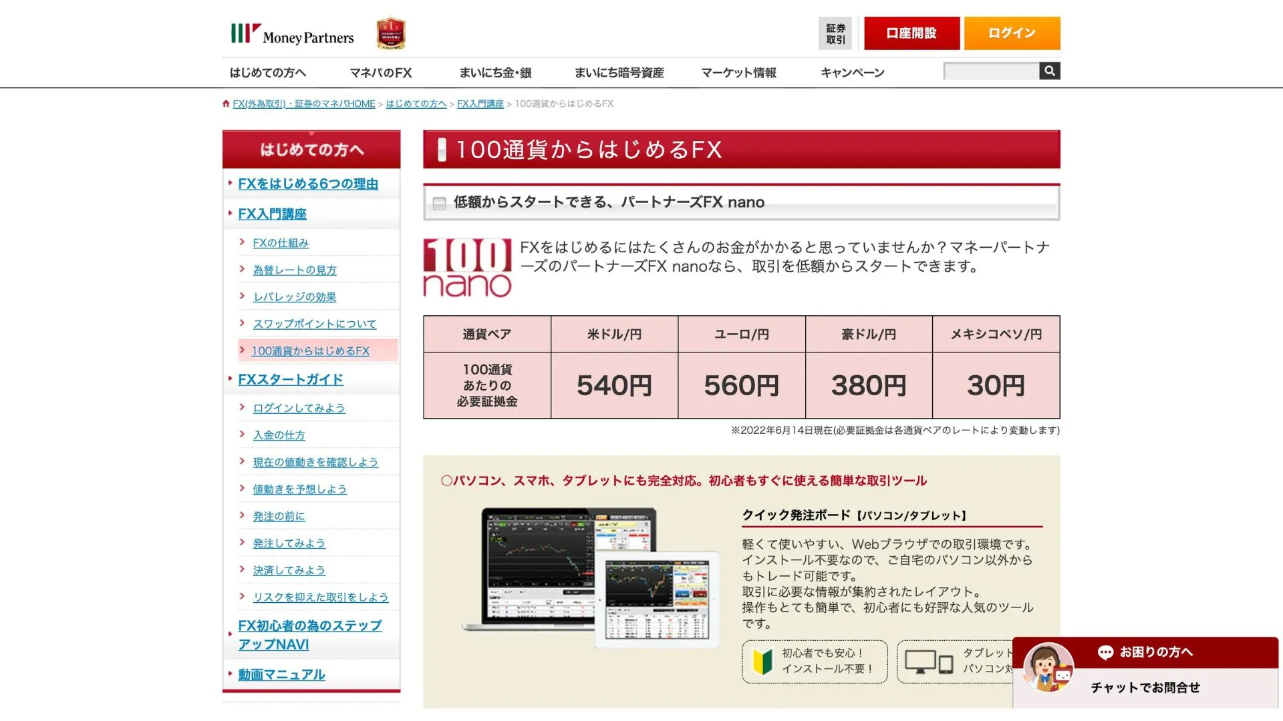Click the 30円 cell for メキシコペソ/円

click(996, 385)
